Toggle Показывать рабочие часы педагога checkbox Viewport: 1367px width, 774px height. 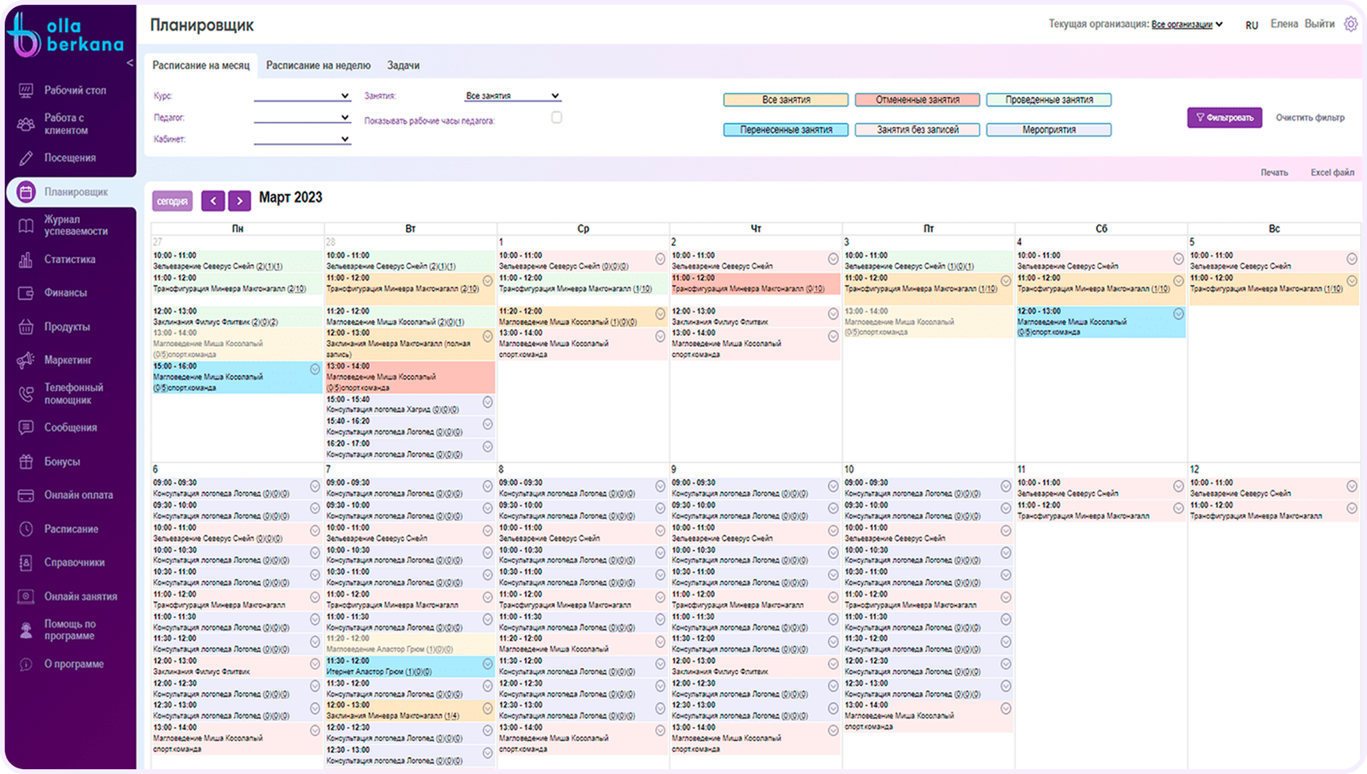[x=557, y=118]
